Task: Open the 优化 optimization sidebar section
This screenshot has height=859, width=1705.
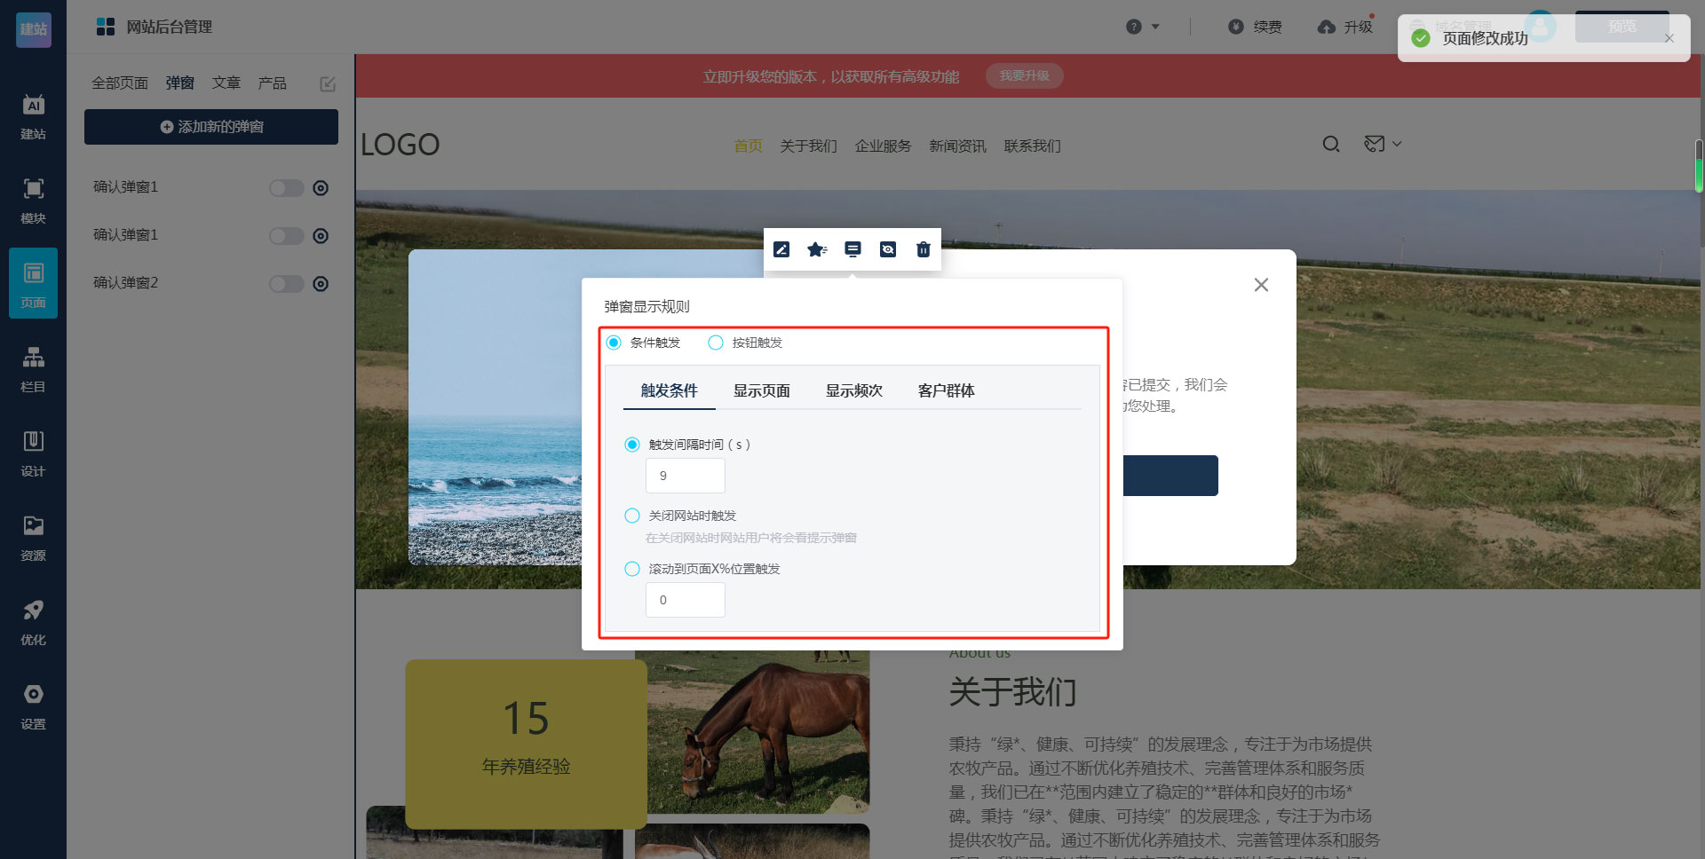Action: click(33, 623)
